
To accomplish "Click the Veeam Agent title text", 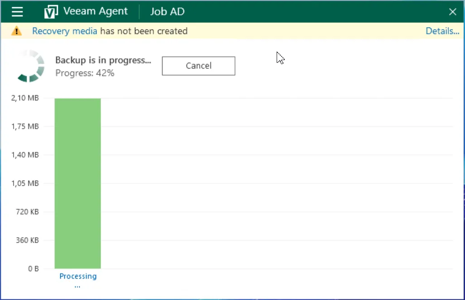I will 95,12.
